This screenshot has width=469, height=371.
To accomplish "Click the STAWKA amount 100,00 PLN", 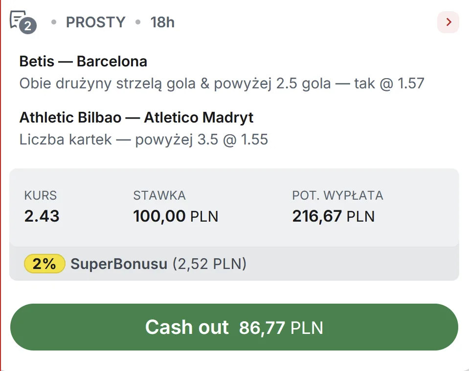I will (x=176, y=216).
